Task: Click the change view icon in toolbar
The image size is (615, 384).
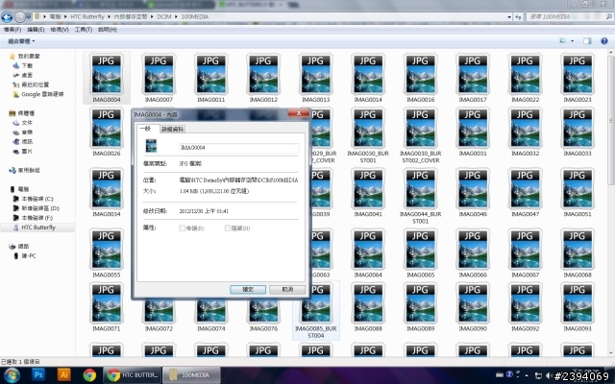Action: click(x=562, y=40)
